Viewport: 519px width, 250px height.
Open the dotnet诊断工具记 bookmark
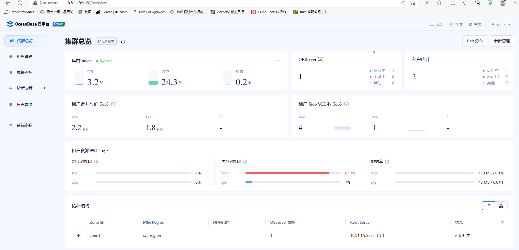(x=228, y=12)
